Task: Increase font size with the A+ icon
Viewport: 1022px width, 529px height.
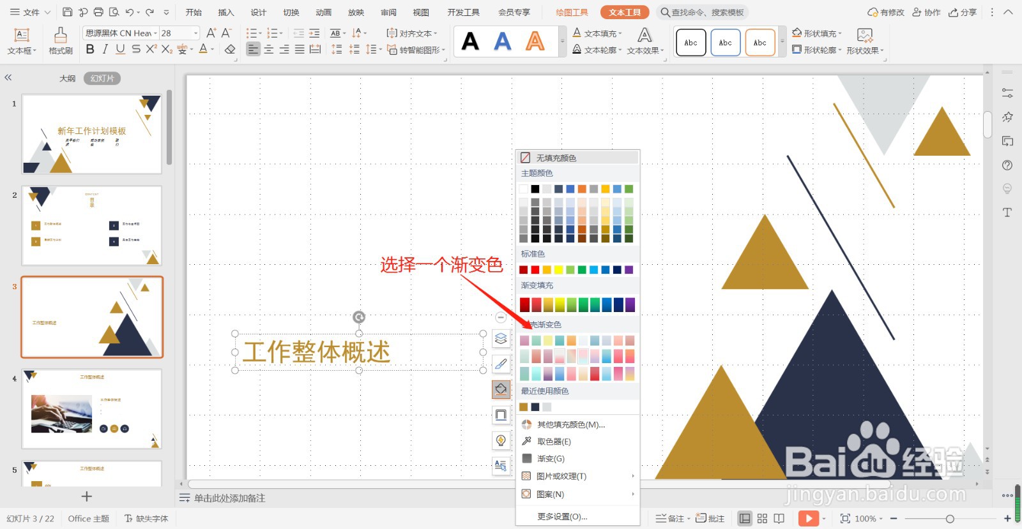Action: tap(211, 33)
